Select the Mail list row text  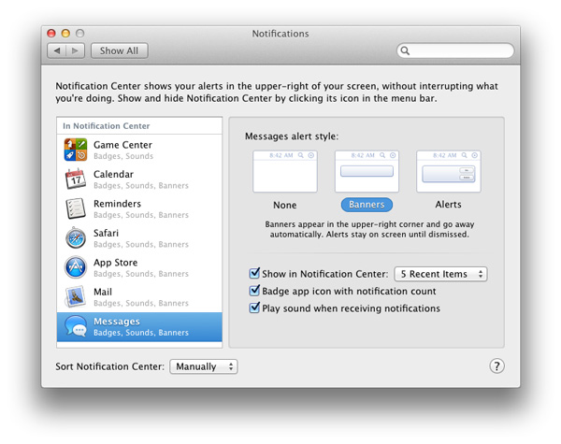click(141, 297)
